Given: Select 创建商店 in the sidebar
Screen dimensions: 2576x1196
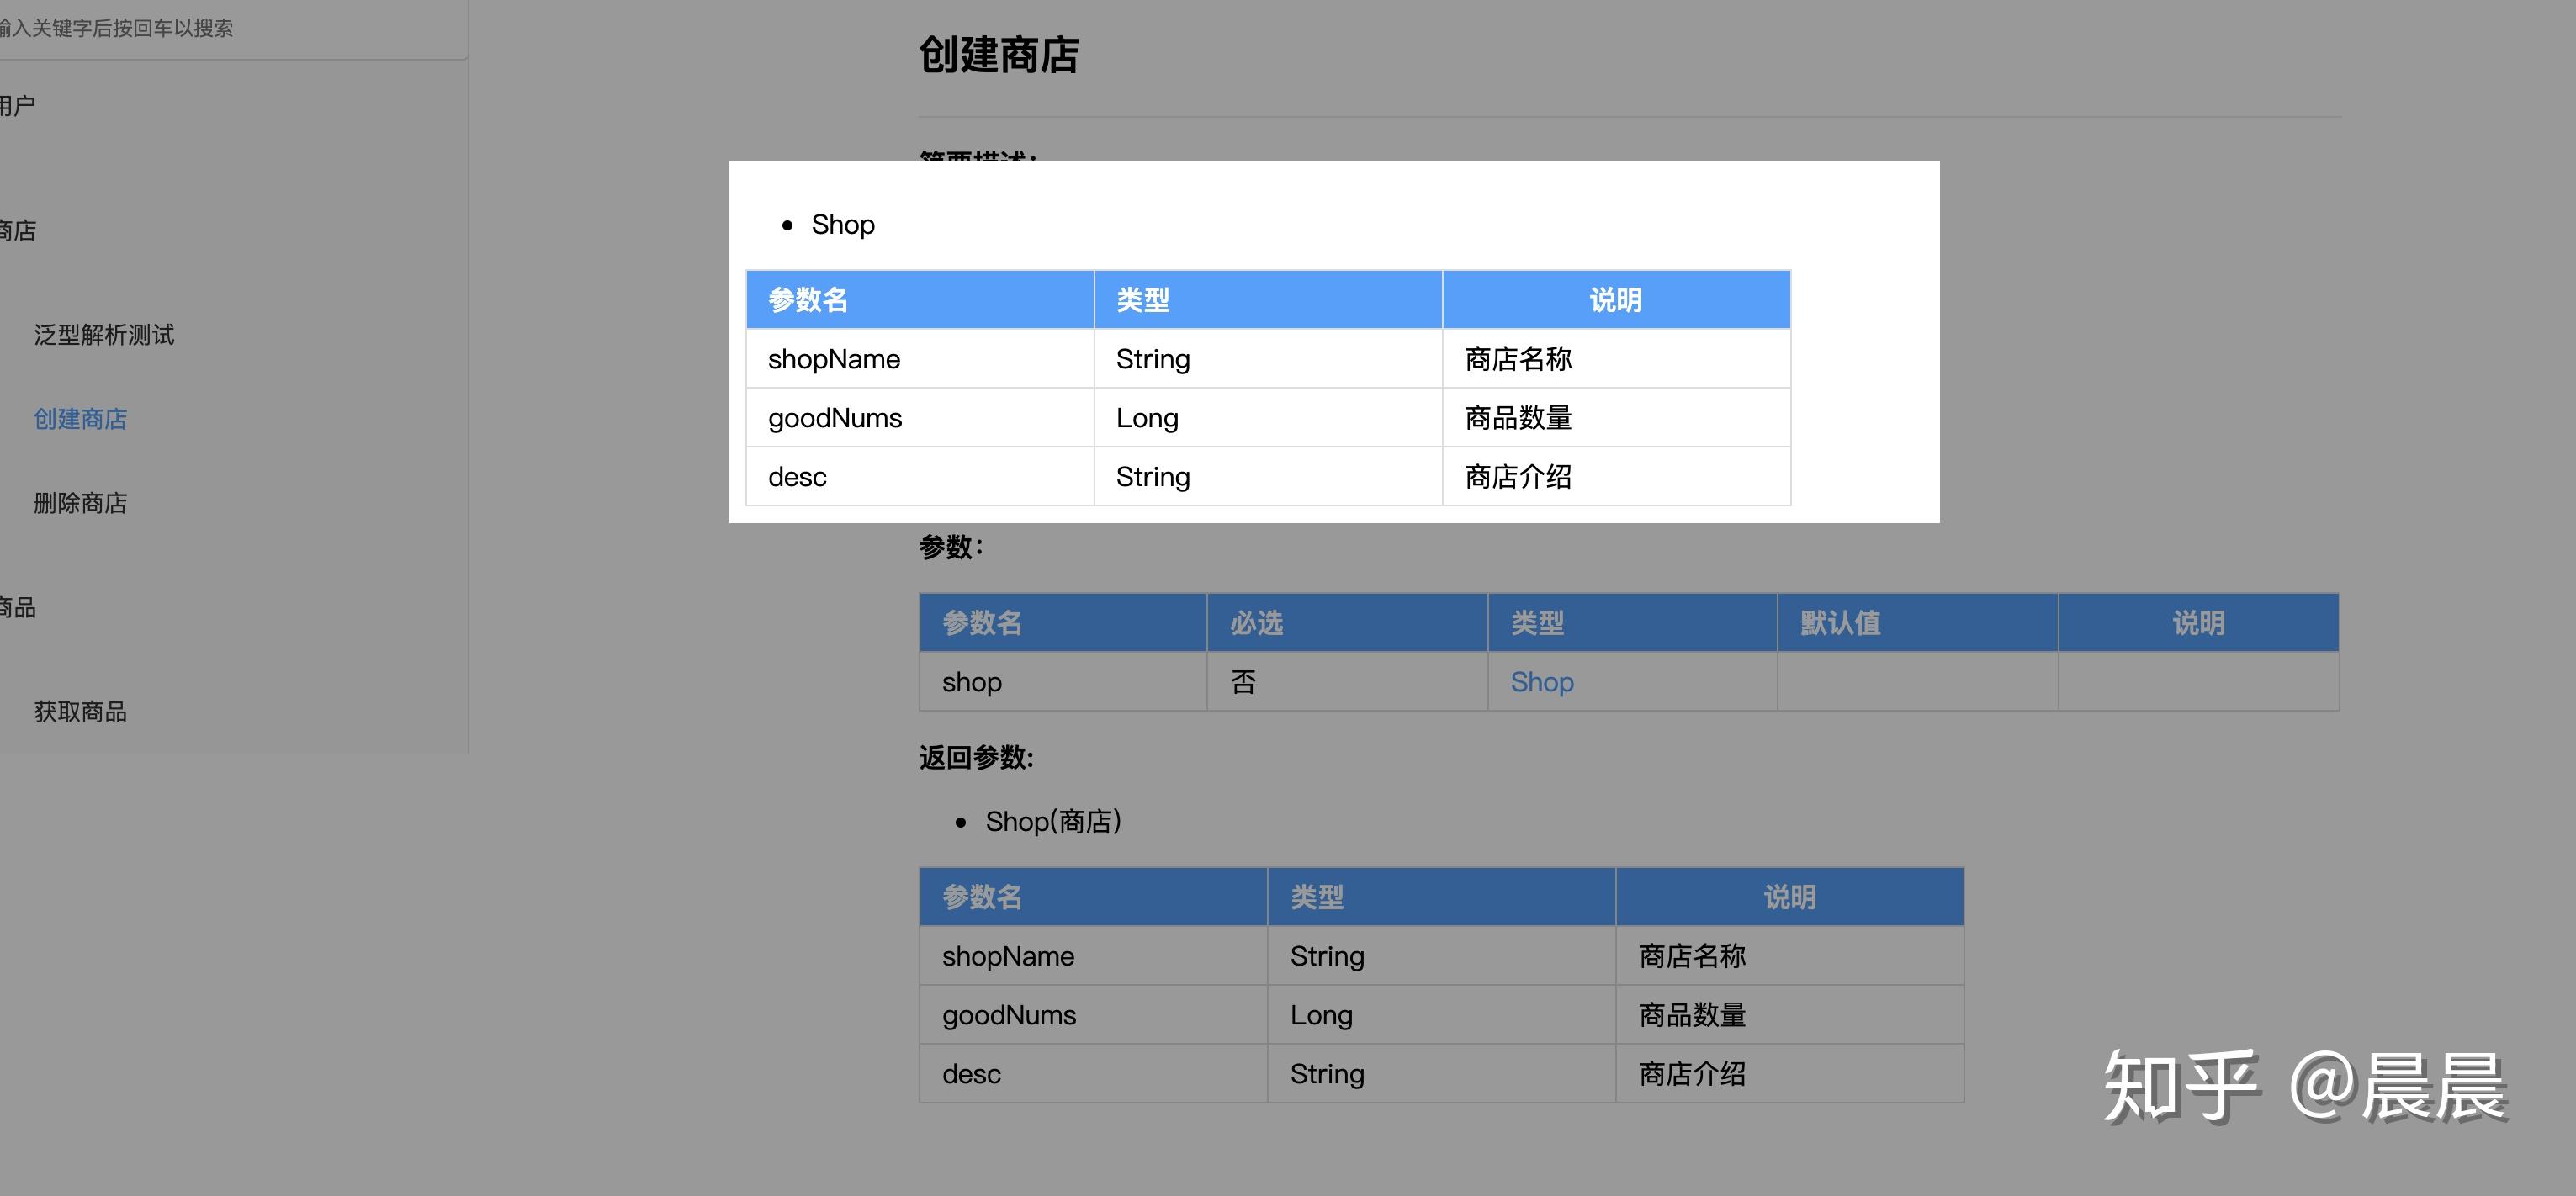Looking at the screenshot, I should pyautogui.click(x=80, y=419).
